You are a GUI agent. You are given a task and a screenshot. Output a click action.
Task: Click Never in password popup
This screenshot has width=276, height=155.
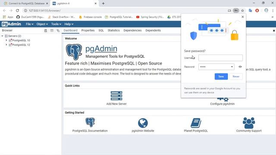(x=236, y=77)
